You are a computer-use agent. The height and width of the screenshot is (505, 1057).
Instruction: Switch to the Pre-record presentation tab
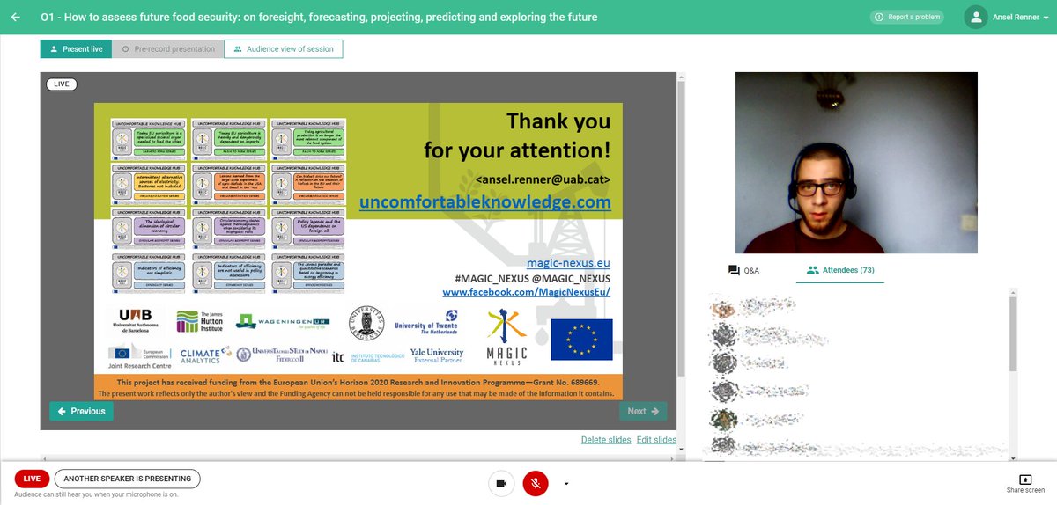168,49
